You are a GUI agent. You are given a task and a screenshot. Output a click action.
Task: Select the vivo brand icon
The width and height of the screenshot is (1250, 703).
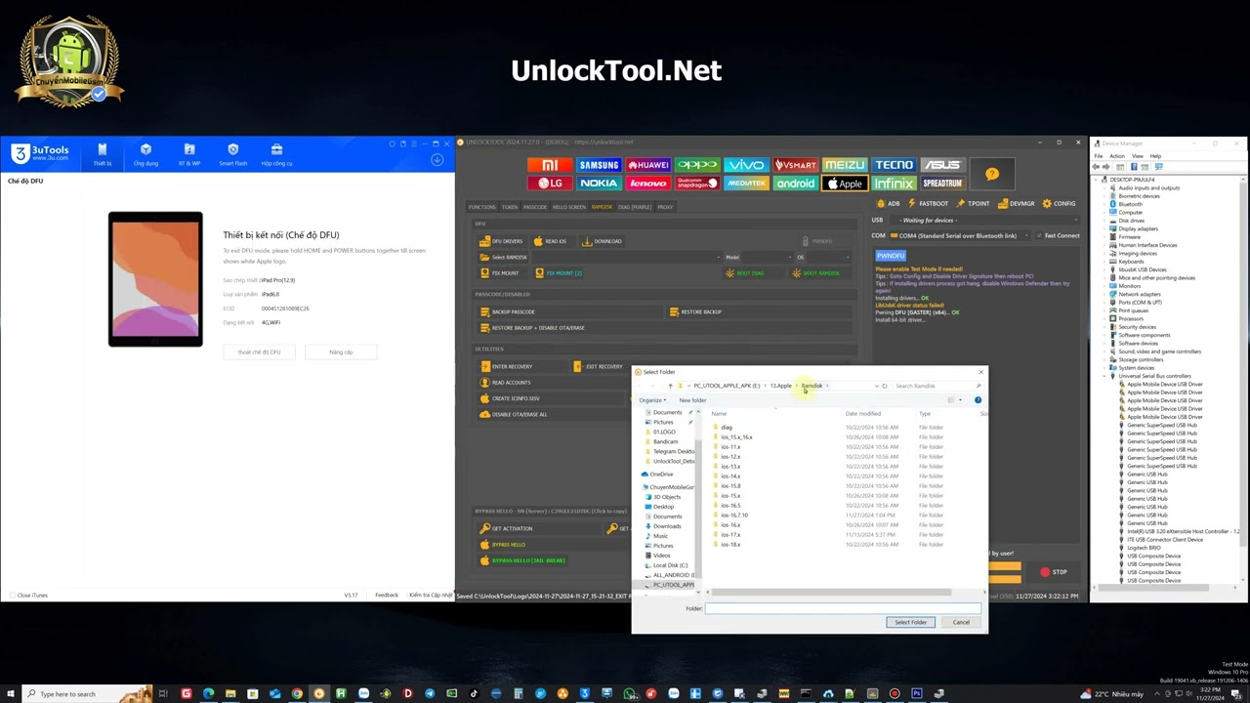(746, 165)
